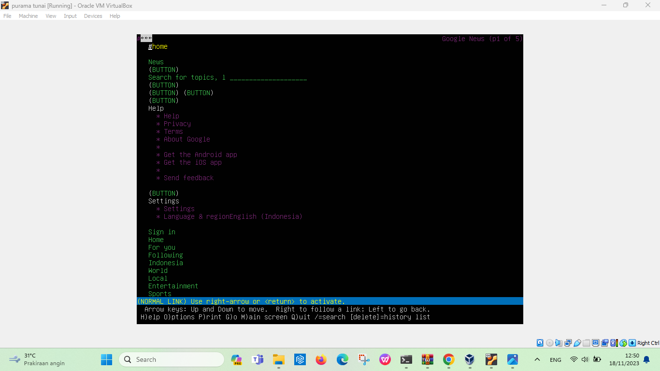Open the Indonesia section link
660x371 pixels.
166,263
